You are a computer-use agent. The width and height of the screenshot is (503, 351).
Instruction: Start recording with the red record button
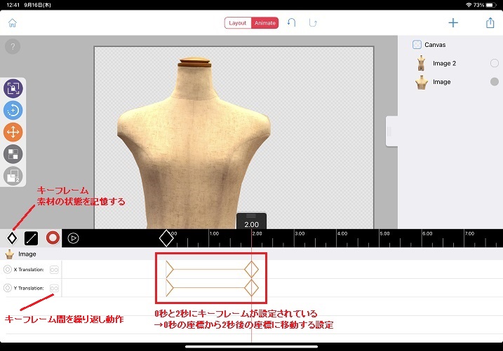[x=52, y=238]
